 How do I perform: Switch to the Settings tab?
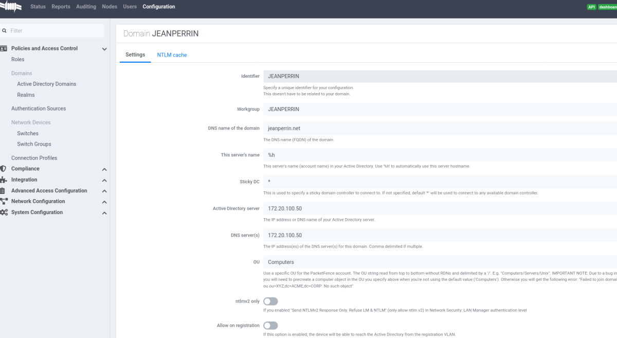[135, 55]
